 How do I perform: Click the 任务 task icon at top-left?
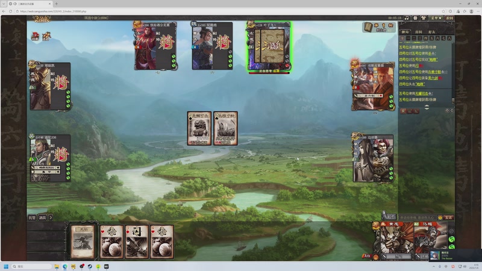tap(35, 36)
